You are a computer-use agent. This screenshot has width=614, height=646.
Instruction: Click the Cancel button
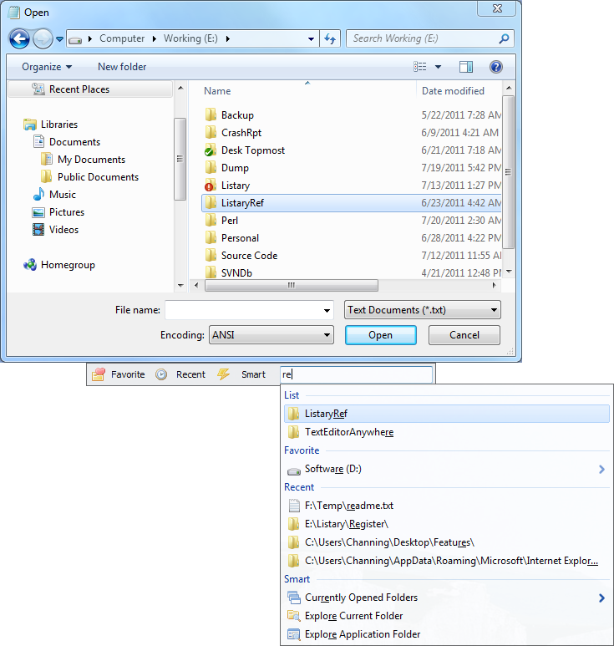464,335
